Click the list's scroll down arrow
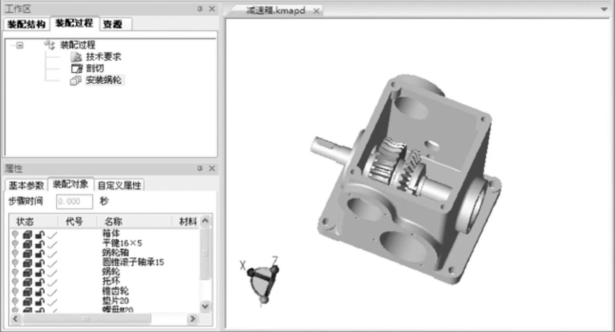This screenshot has height=332, width=615. tap(205, 307)
